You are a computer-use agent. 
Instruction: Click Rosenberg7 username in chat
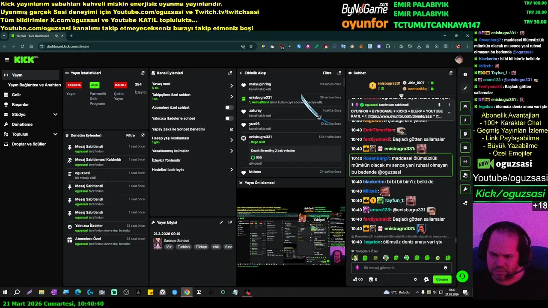377,158
